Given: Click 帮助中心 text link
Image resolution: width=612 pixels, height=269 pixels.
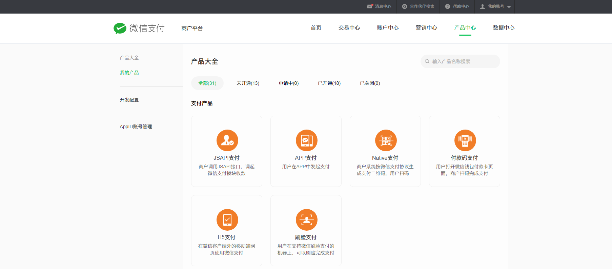Looking at the screenshot, I should coord(461,6).
